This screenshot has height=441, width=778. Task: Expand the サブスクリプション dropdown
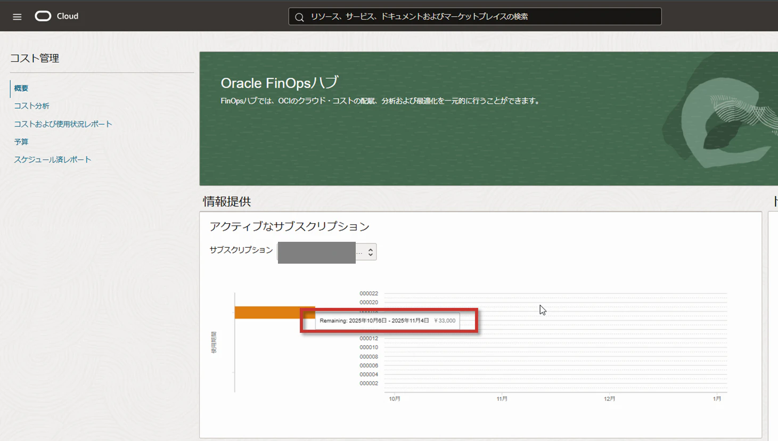pos(327,252)
